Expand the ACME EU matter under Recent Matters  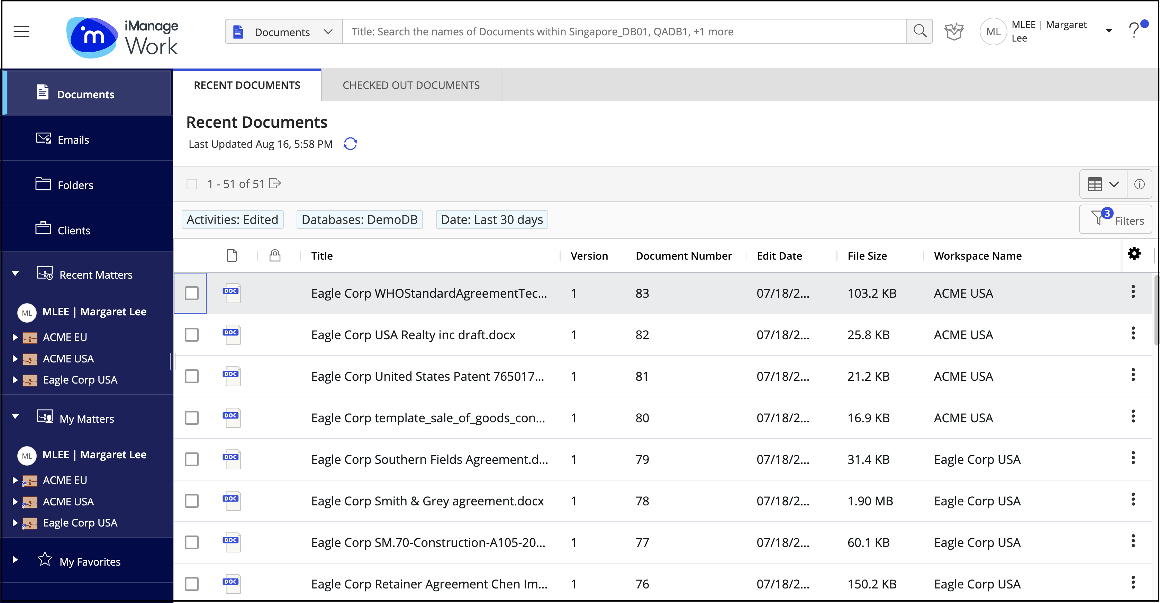pyautogui.click(x=15, y=337)
